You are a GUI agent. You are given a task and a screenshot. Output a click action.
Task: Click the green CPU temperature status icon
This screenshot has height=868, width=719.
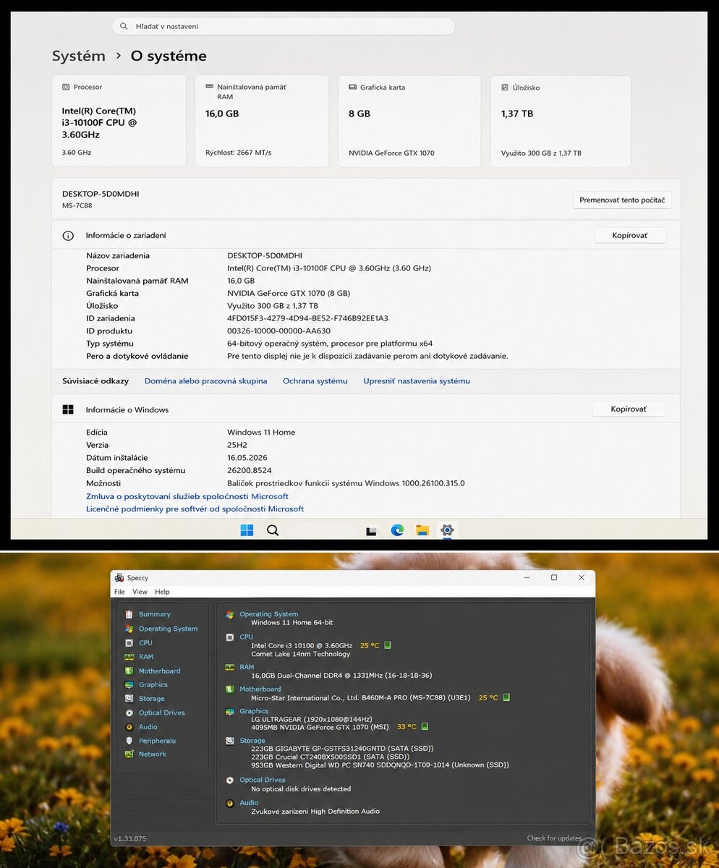(388, 645)
